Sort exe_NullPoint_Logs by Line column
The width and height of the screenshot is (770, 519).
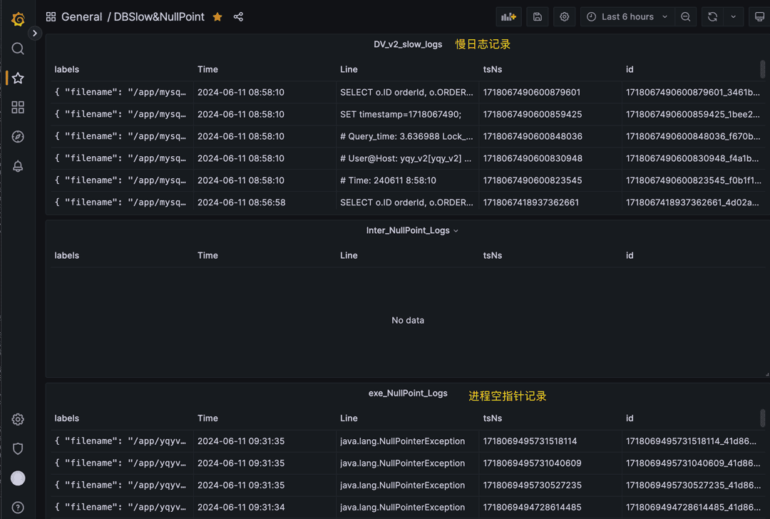click(349, 418)
